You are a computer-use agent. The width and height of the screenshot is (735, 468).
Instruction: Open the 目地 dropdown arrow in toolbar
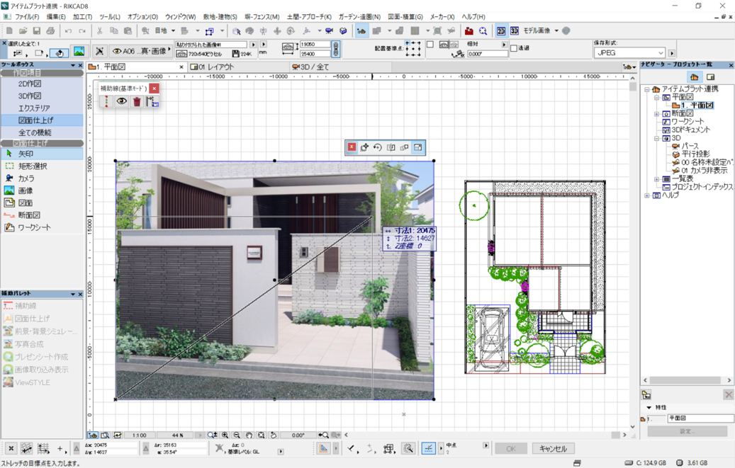pyautogui.click(x=173, y=31)
